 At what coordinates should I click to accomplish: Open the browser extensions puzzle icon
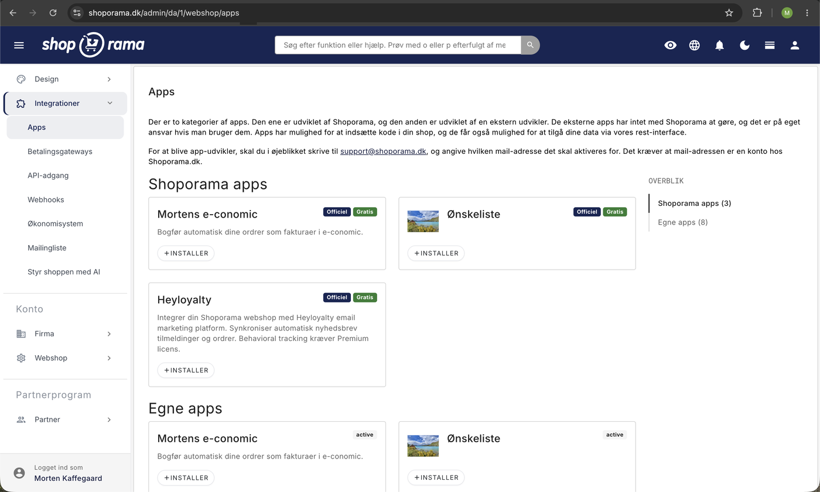tap(757, 12)
